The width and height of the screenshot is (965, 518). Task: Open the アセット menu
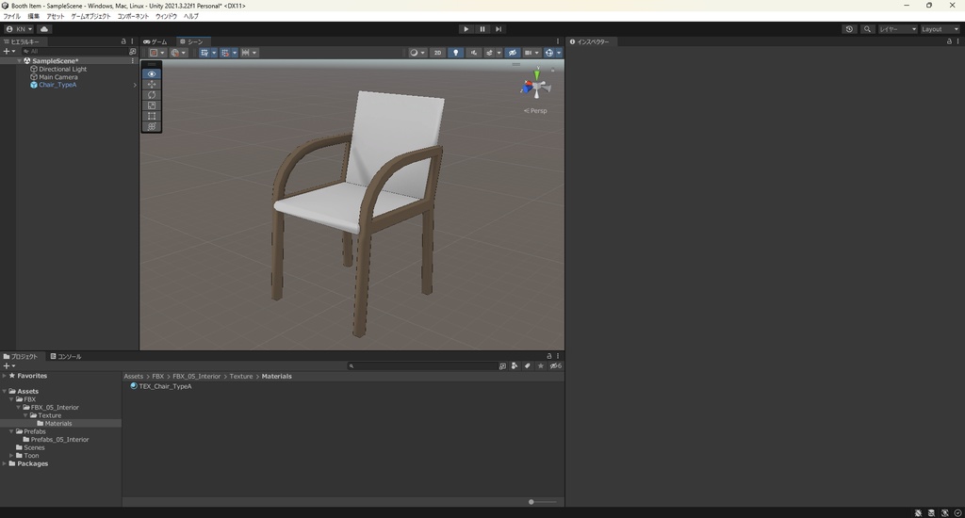coord(55,16)
